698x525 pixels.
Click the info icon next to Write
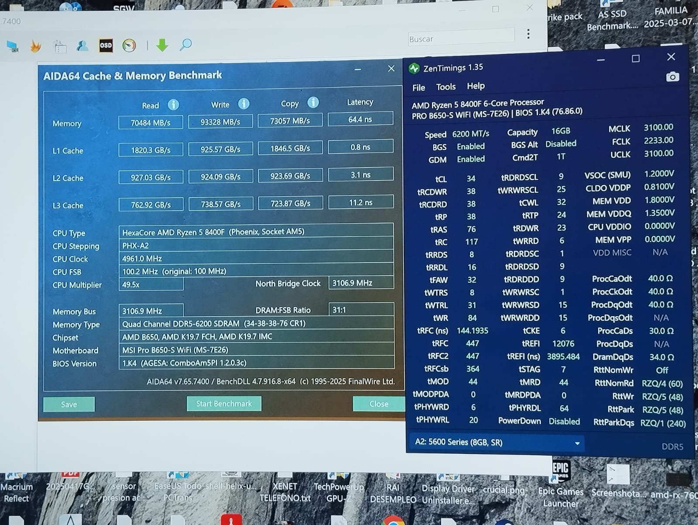(x=243, y=104)
